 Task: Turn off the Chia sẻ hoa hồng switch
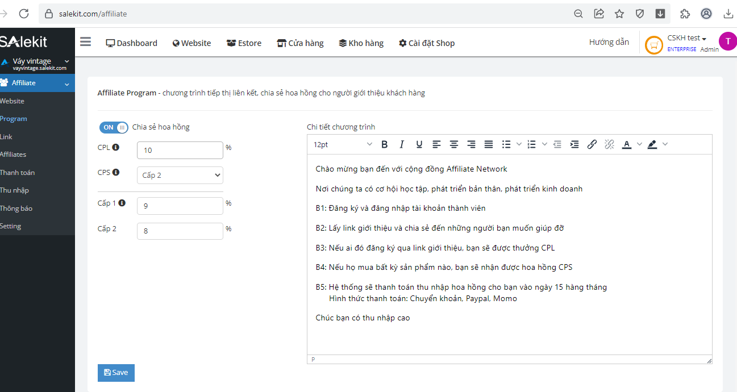114,127
